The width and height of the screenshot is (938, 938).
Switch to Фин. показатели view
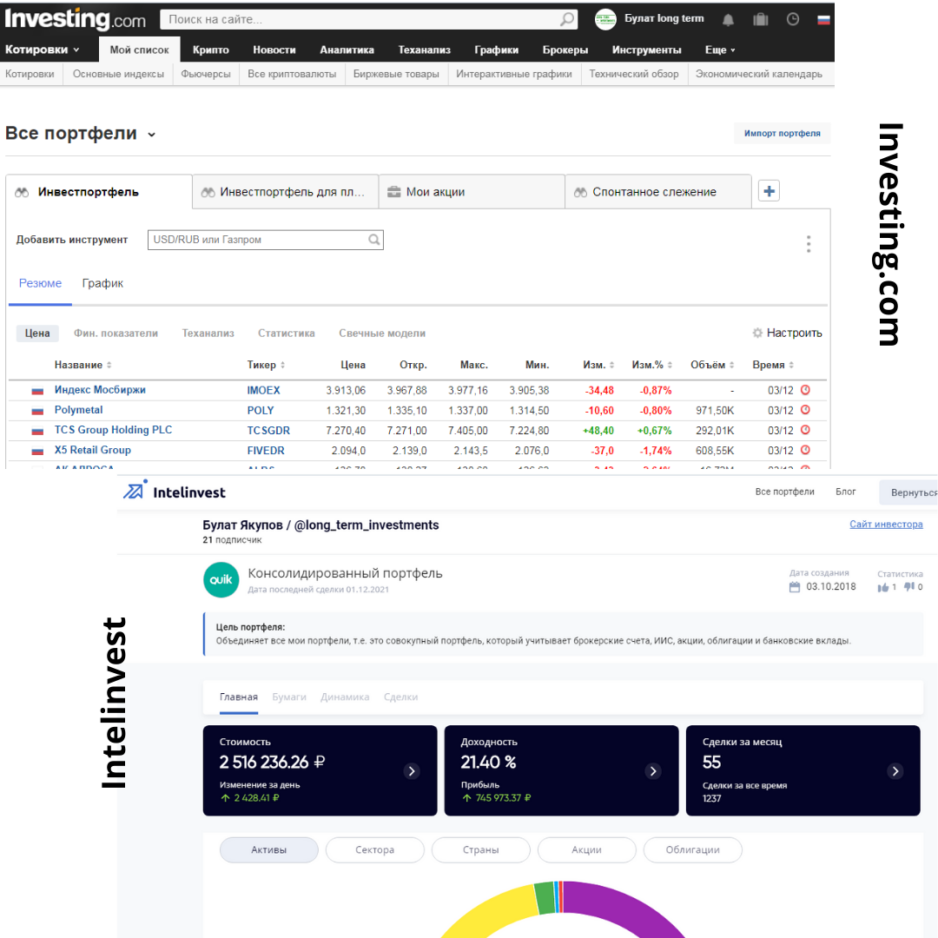click(x=116, y=334)
